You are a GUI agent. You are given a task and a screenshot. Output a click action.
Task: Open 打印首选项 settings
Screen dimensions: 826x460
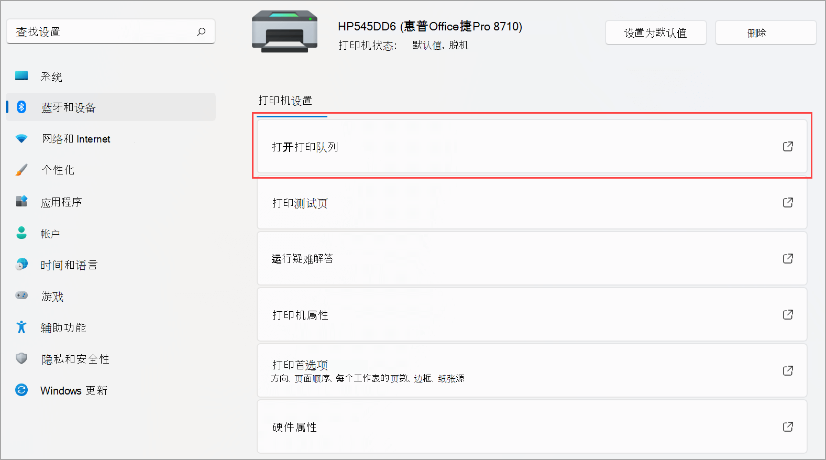[x=532, y=371]
